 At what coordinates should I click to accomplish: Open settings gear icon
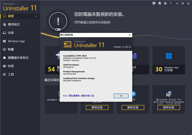click(165, 4)
